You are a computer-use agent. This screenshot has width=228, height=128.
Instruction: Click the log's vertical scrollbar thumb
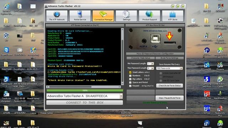[123, 61]
